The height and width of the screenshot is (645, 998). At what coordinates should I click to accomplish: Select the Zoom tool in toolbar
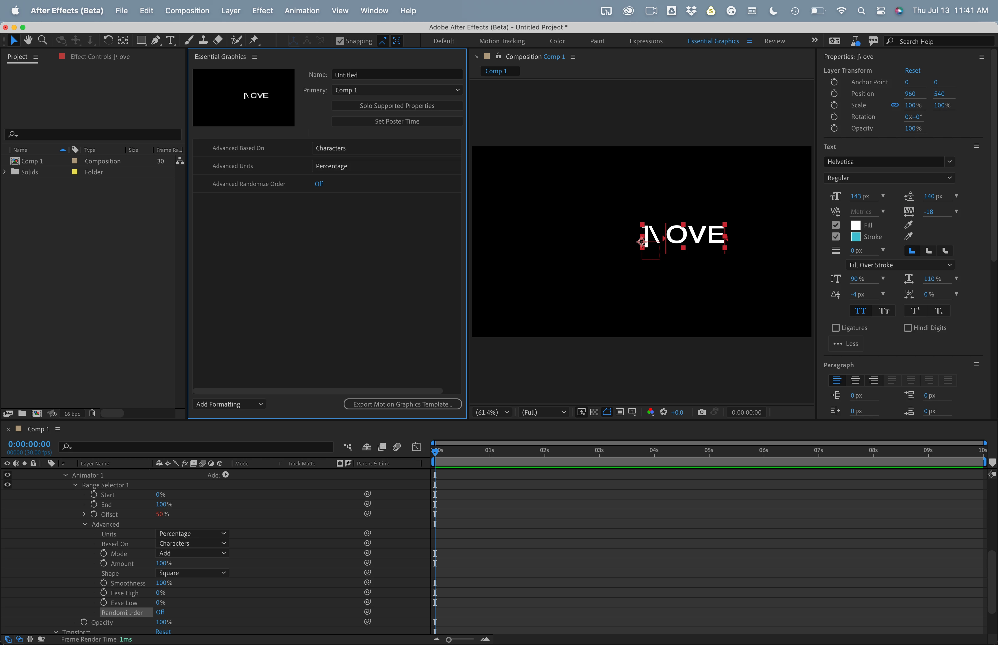click(42, 40)
